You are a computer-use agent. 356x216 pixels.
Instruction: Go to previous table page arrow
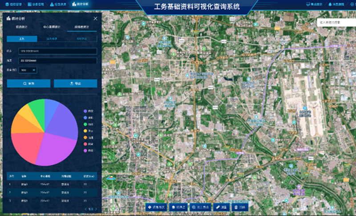tap(85, 208)
